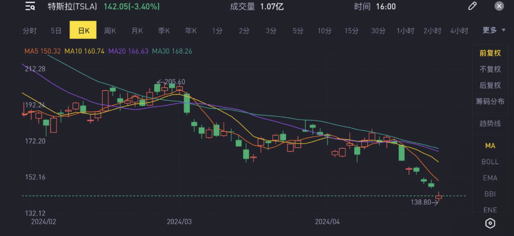Image resolution: width=514 pixels, height=236 pixels.
Task: Select the EMA indicator
Action: coord(490,178)
